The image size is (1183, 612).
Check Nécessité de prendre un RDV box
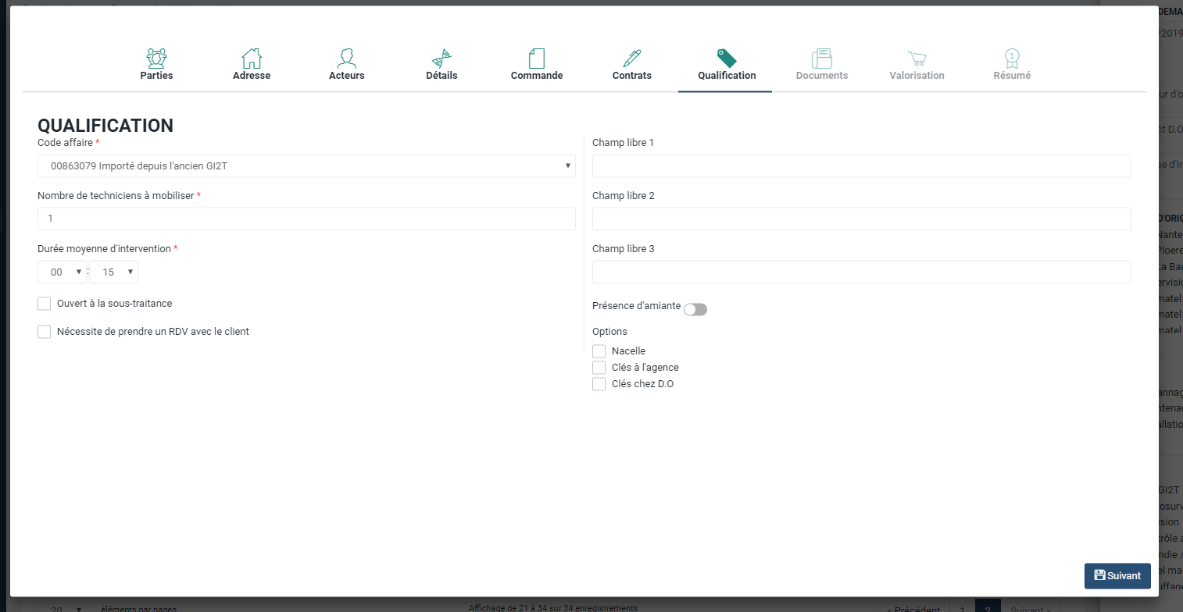[45, 332]
